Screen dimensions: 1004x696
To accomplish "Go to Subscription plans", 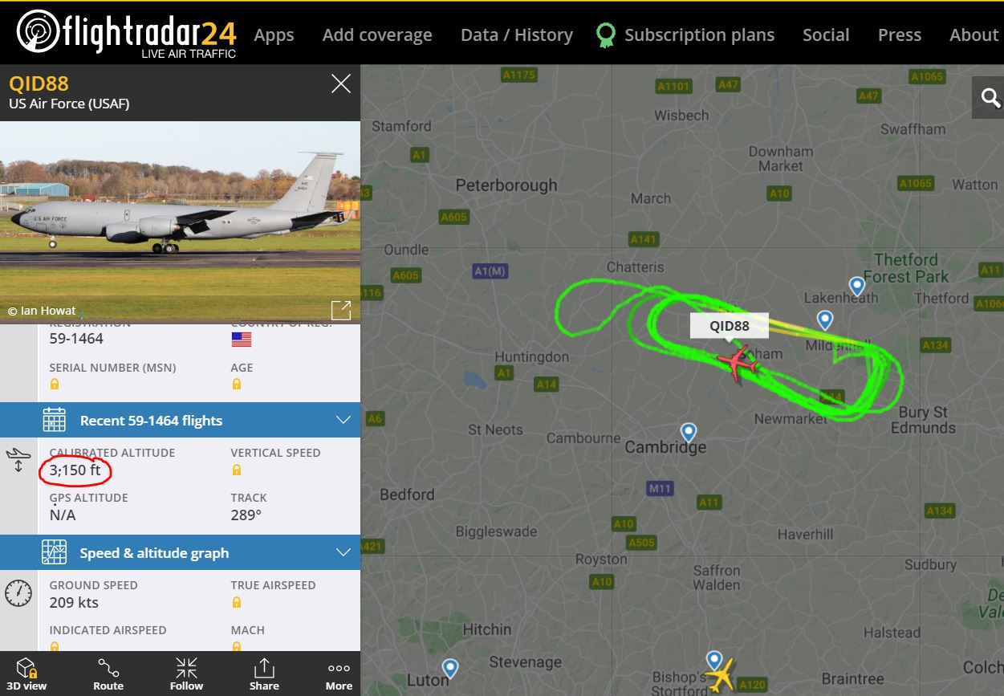I will tap(685, 35).
